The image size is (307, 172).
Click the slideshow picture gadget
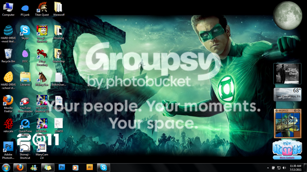pyautogui.click(x=287, y=73)
